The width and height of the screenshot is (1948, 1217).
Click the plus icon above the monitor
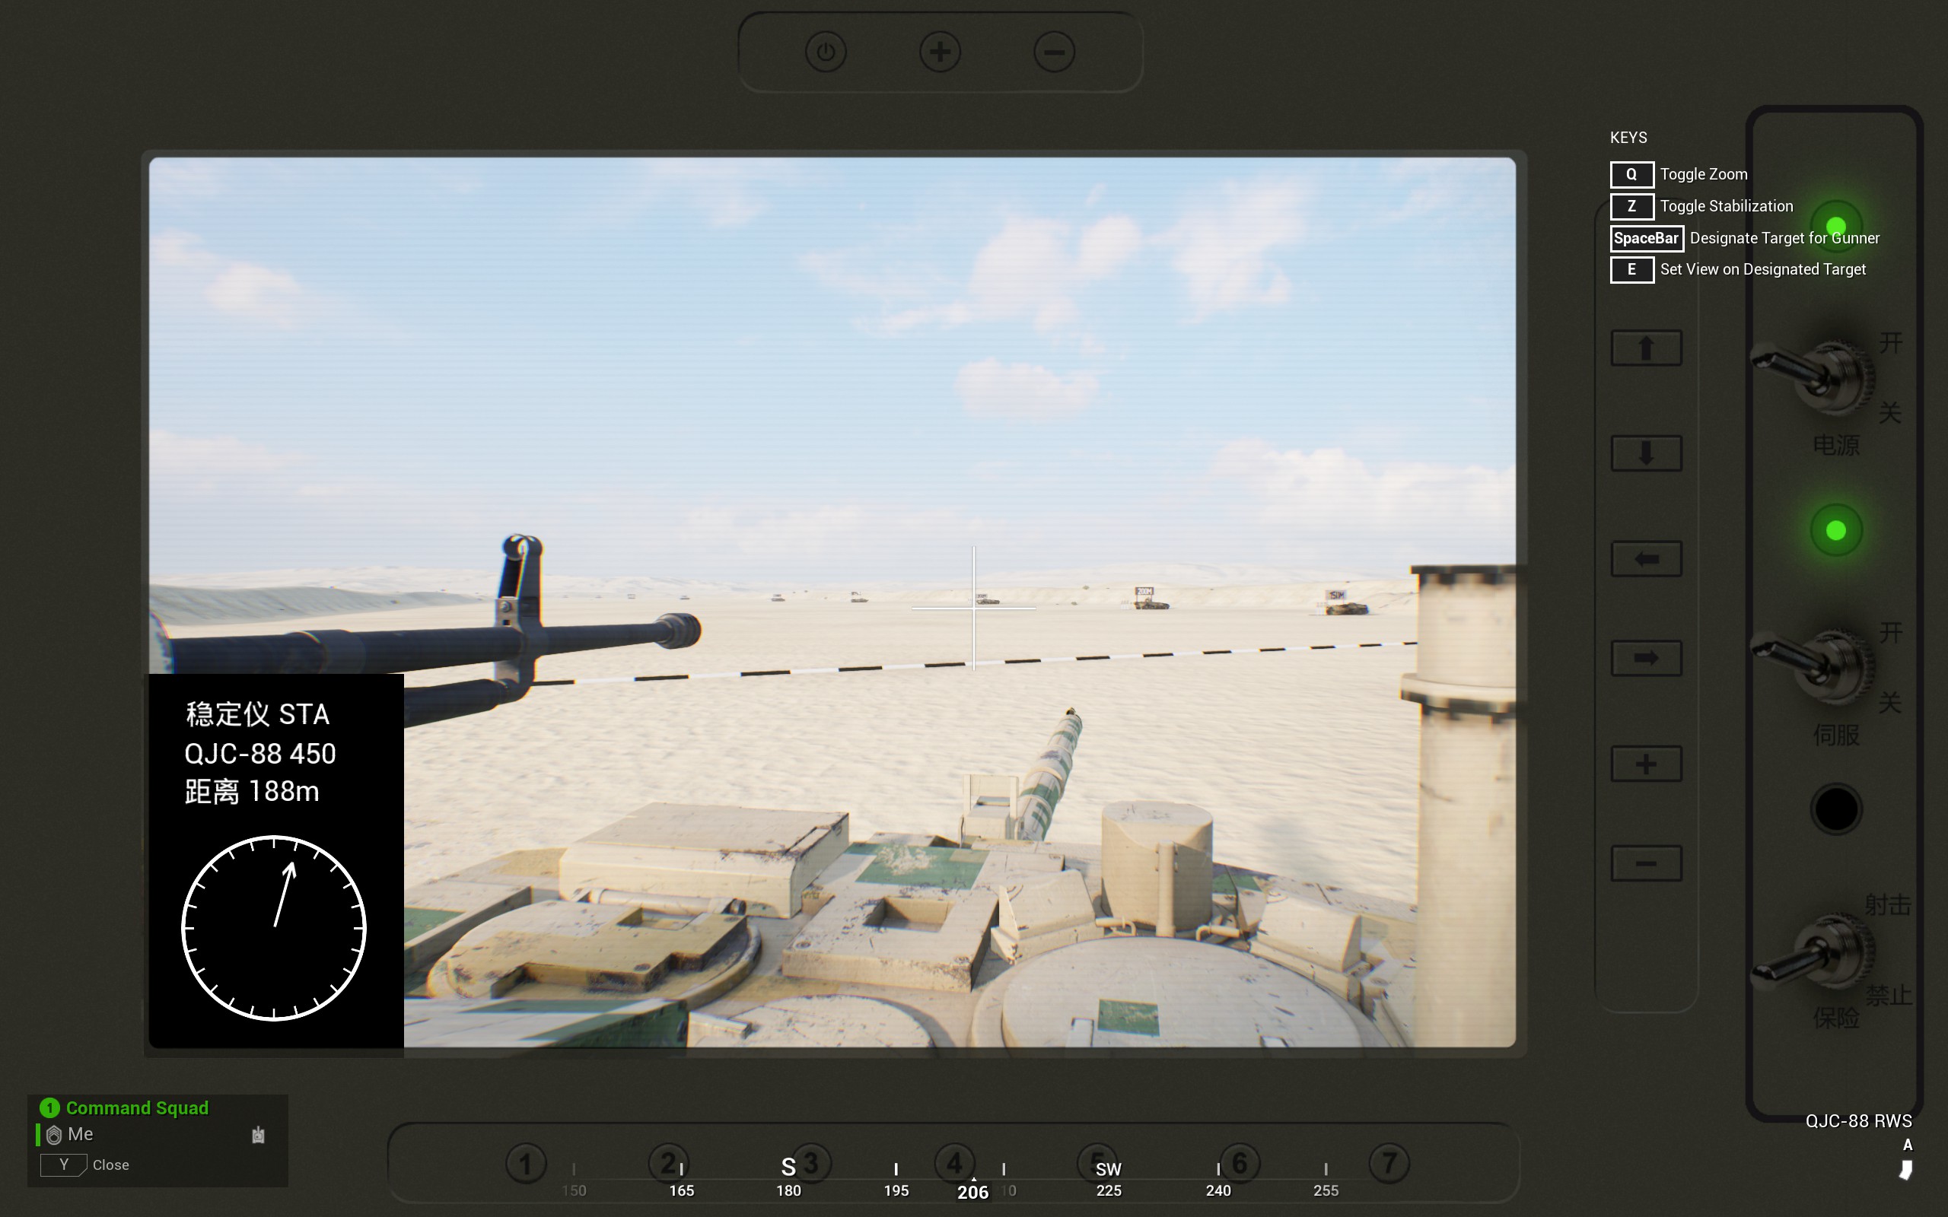[940, 52]
